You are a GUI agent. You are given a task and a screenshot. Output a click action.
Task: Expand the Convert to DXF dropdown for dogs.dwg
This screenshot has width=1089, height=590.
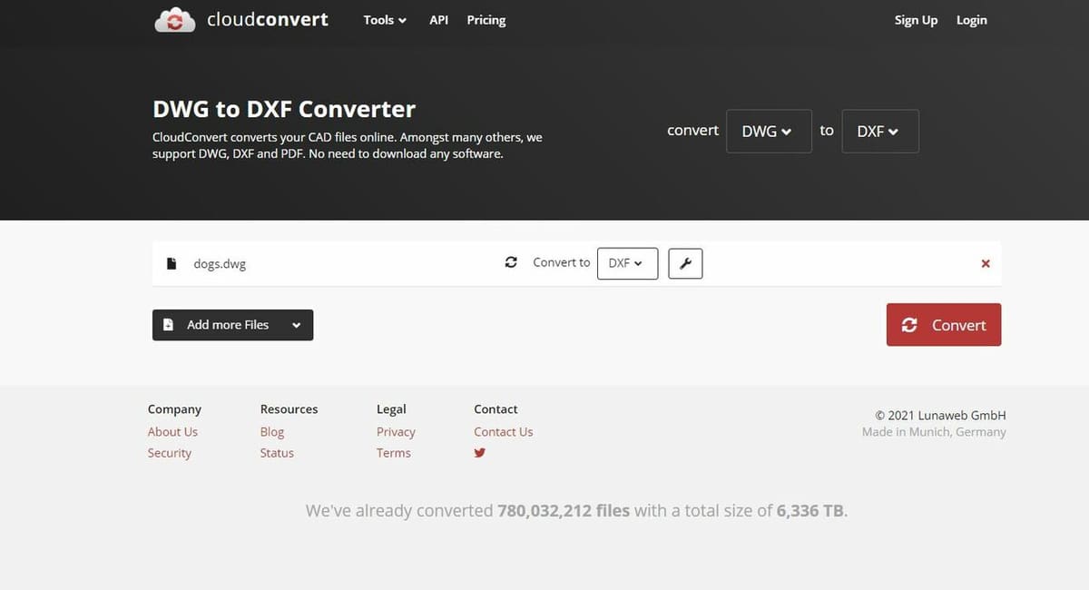coord(627,263)
